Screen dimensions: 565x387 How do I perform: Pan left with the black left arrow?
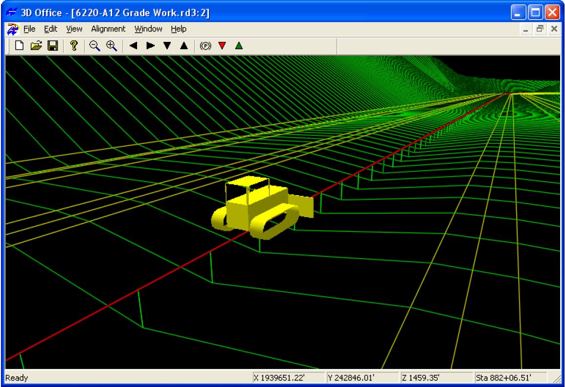coord(133,46)
